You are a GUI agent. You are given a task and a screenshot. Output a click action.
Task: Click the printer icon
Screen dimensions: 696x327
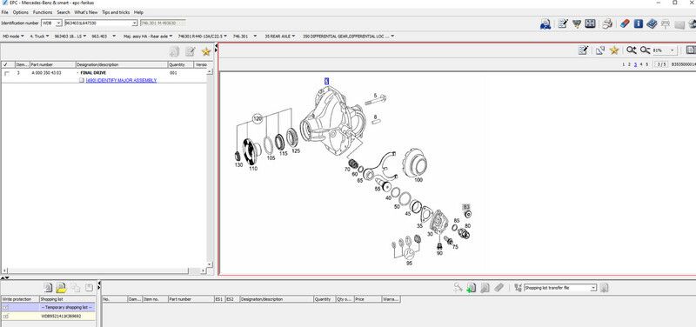point(607,23)
